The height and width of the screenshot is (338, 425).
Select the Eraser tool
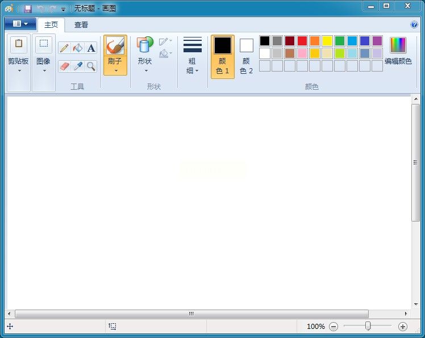pyautogui.click(x=64, y=66)
